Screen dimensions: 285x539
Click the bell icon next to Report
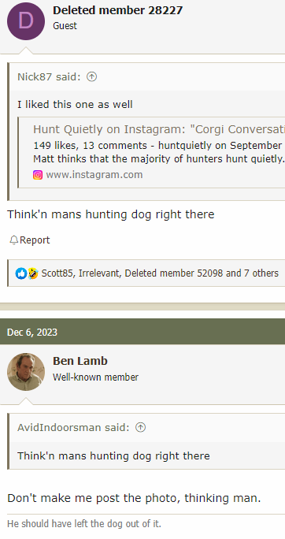[x=13, y=240]
